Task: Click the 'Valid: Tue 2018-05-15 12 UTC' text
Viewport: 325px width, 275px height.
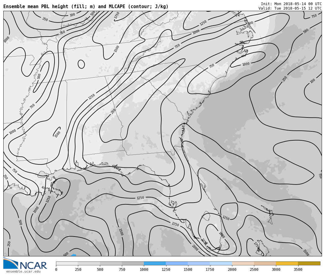Action: (x=290, y=8)
